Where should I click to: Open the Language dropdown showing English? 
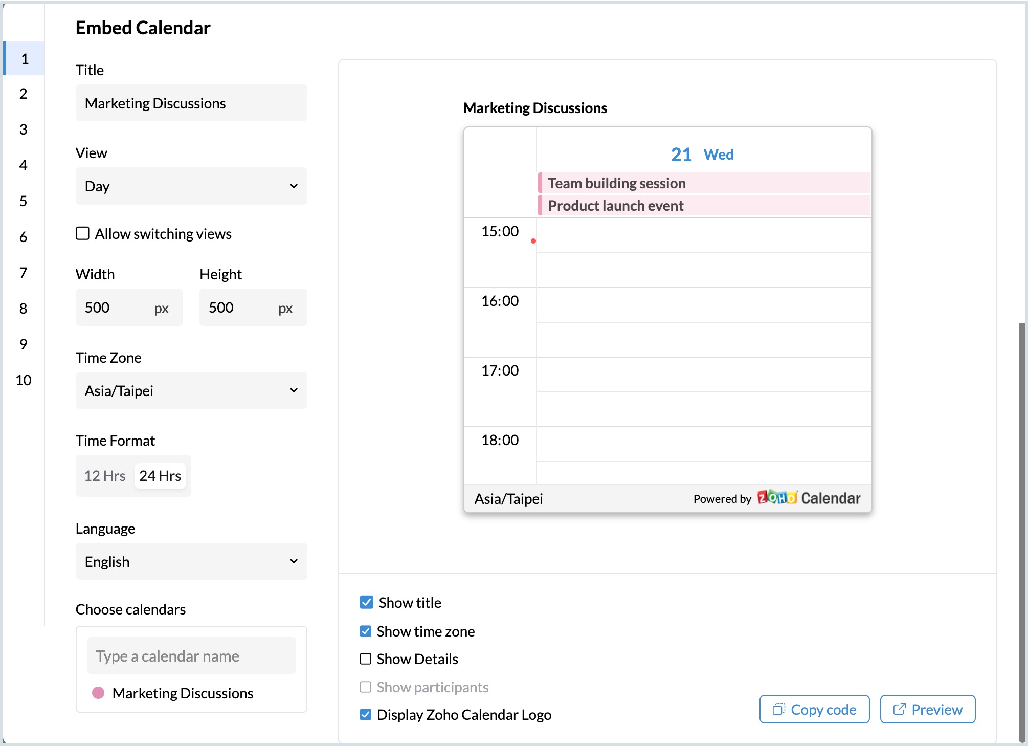(x=191, y=561)
